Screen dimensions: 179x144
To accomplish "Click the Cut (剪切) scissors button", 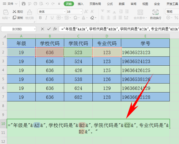I will point(18,12).
